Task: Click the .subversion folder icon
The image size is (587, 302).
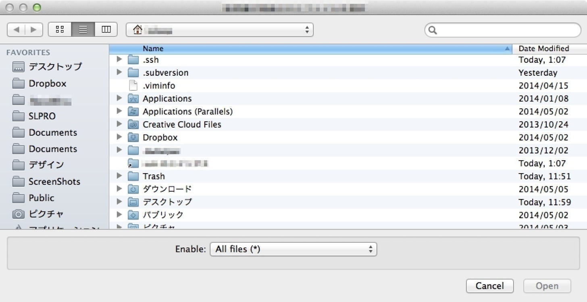Action: pos(133,73)
